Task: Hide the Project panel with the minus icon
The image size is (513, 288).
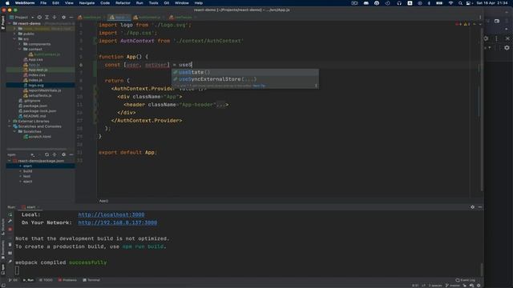Action: (71, 17)
